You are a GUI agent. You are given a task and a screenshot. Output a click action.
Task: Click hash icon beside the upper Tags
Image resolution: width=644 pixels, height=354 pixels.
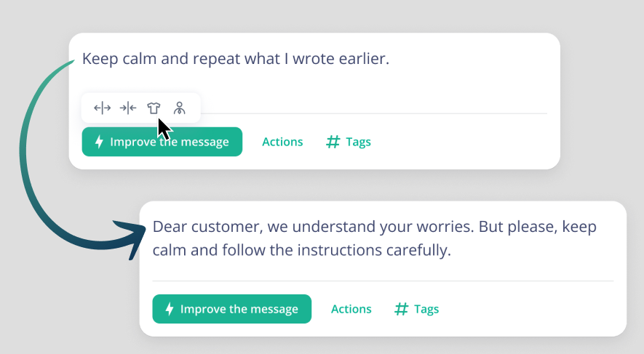pyautogui.click(x=333, y=142)
